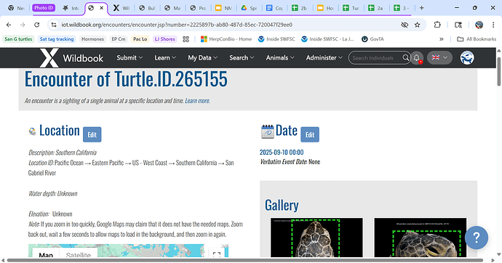Click the Wildbook X logo
This screenshot has width=502, height=263.
coord(49,58)
